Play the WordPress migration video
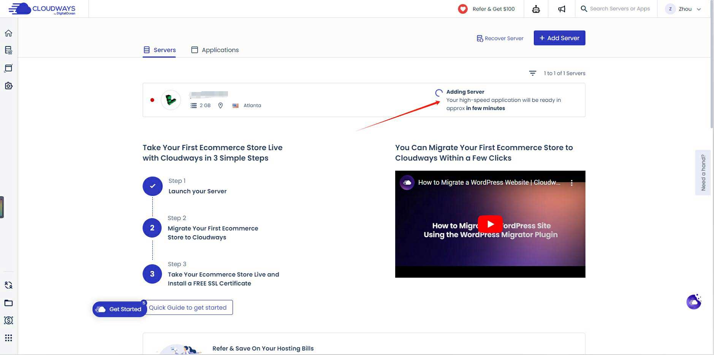The width and height of the screenshot is (714, 355). pyautogui.click(x=490, y=224)
